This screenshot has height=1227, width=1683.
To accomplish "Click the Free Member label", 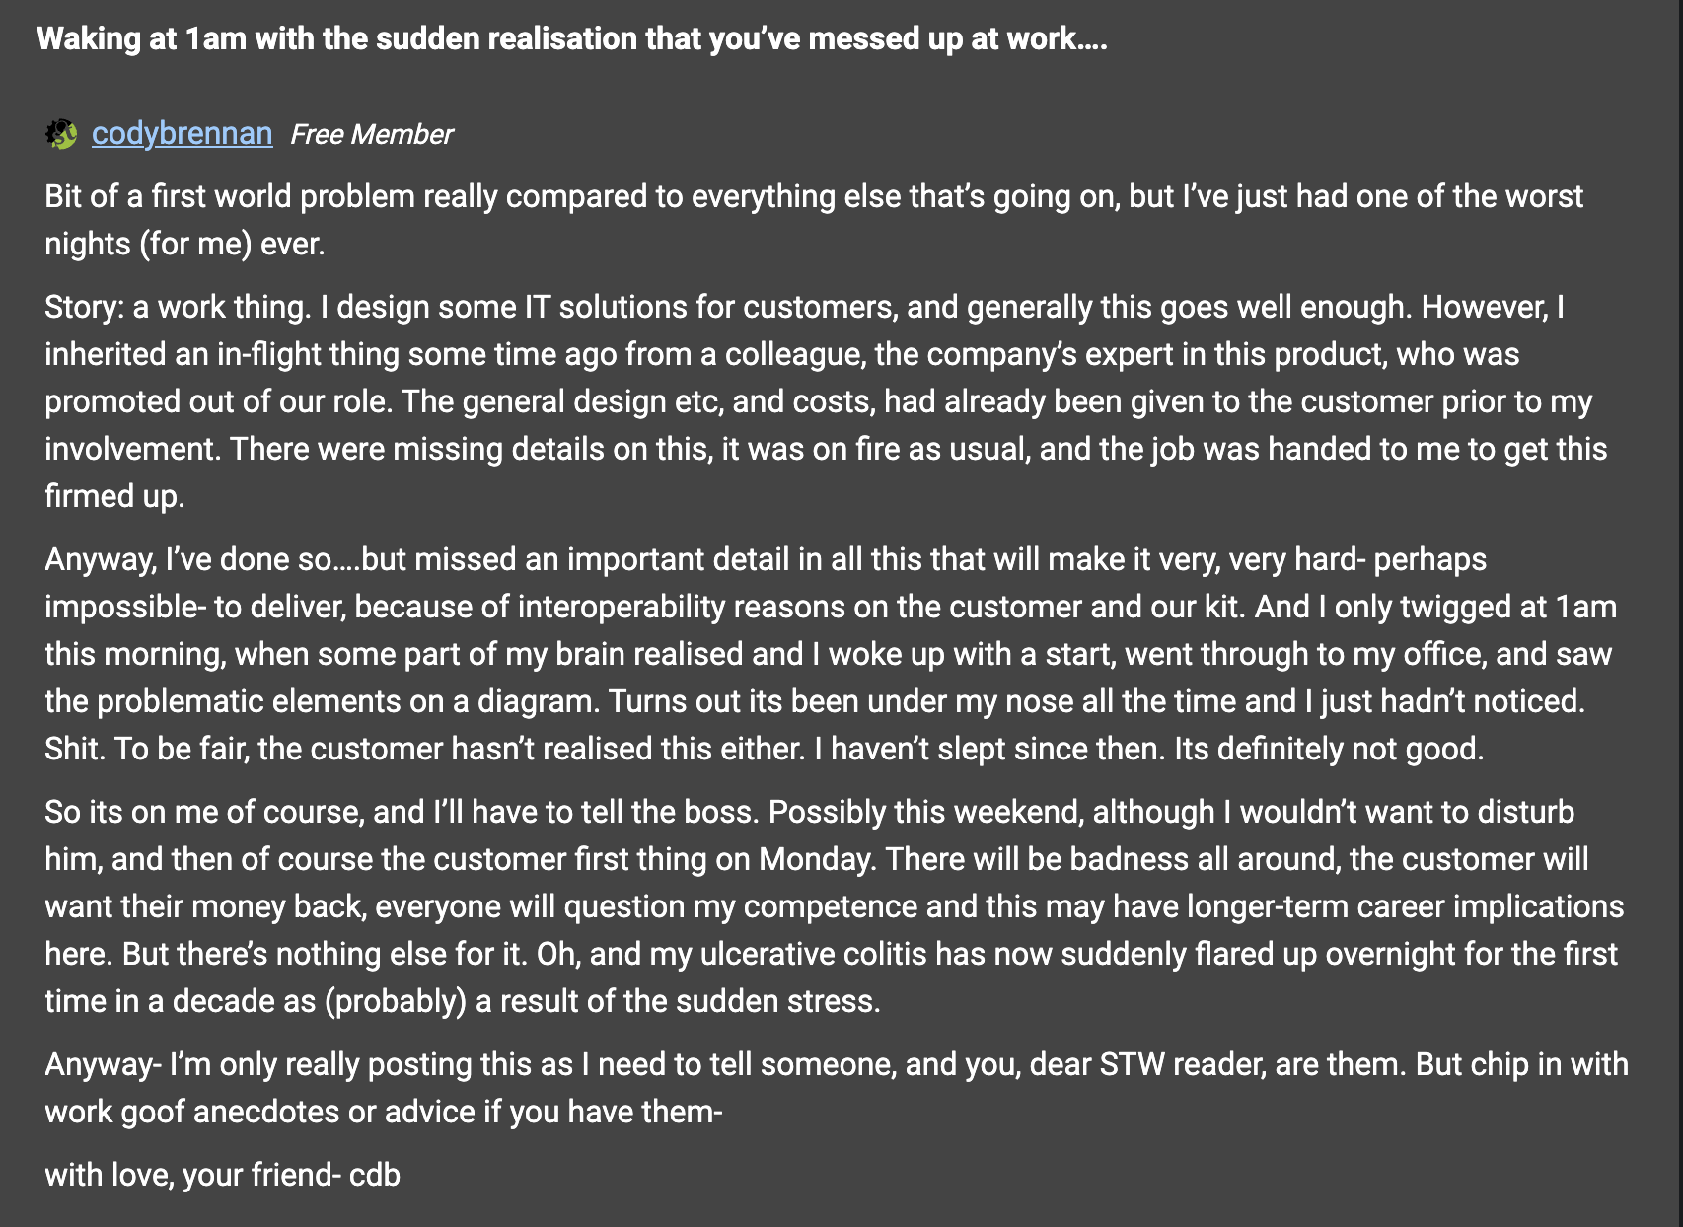I will click(x=371, y=134).
